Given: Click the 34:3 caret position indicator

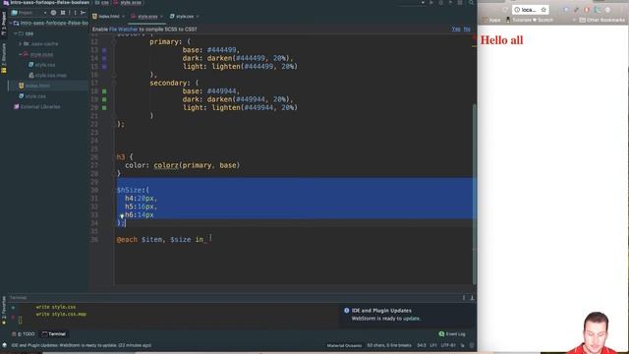Looking at the screenshot, I should [x=422, y=345].
